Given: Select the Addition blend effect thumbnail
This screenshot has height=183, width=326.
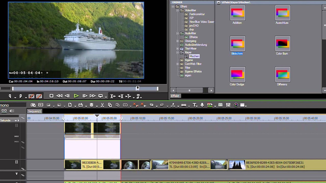Looking at the screenshot, I should [x=237, y=13].
